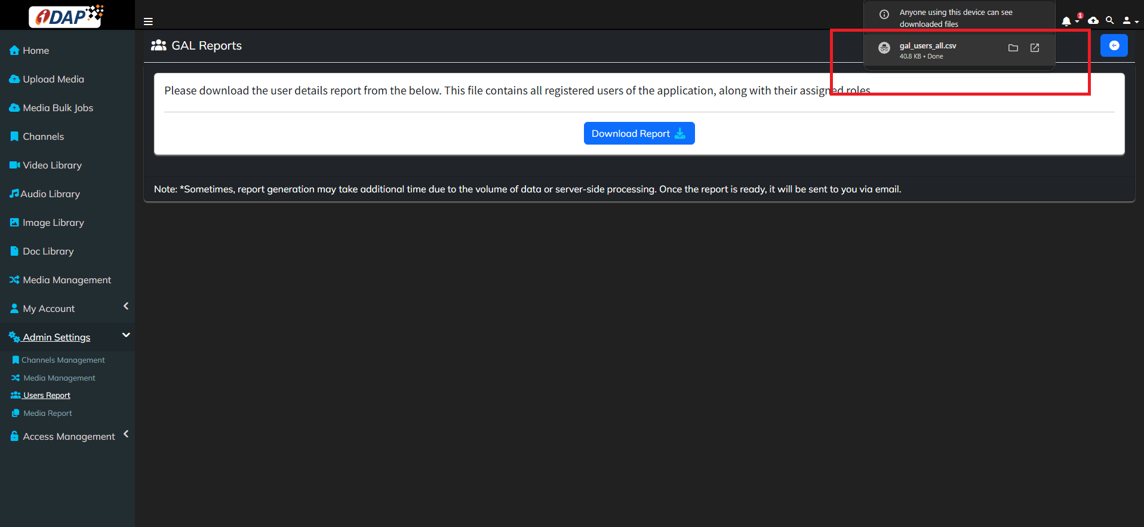Open the notifications bell icon
Image resolution: width=1144 pixels, height=527 pixels.
(1066, 22)
